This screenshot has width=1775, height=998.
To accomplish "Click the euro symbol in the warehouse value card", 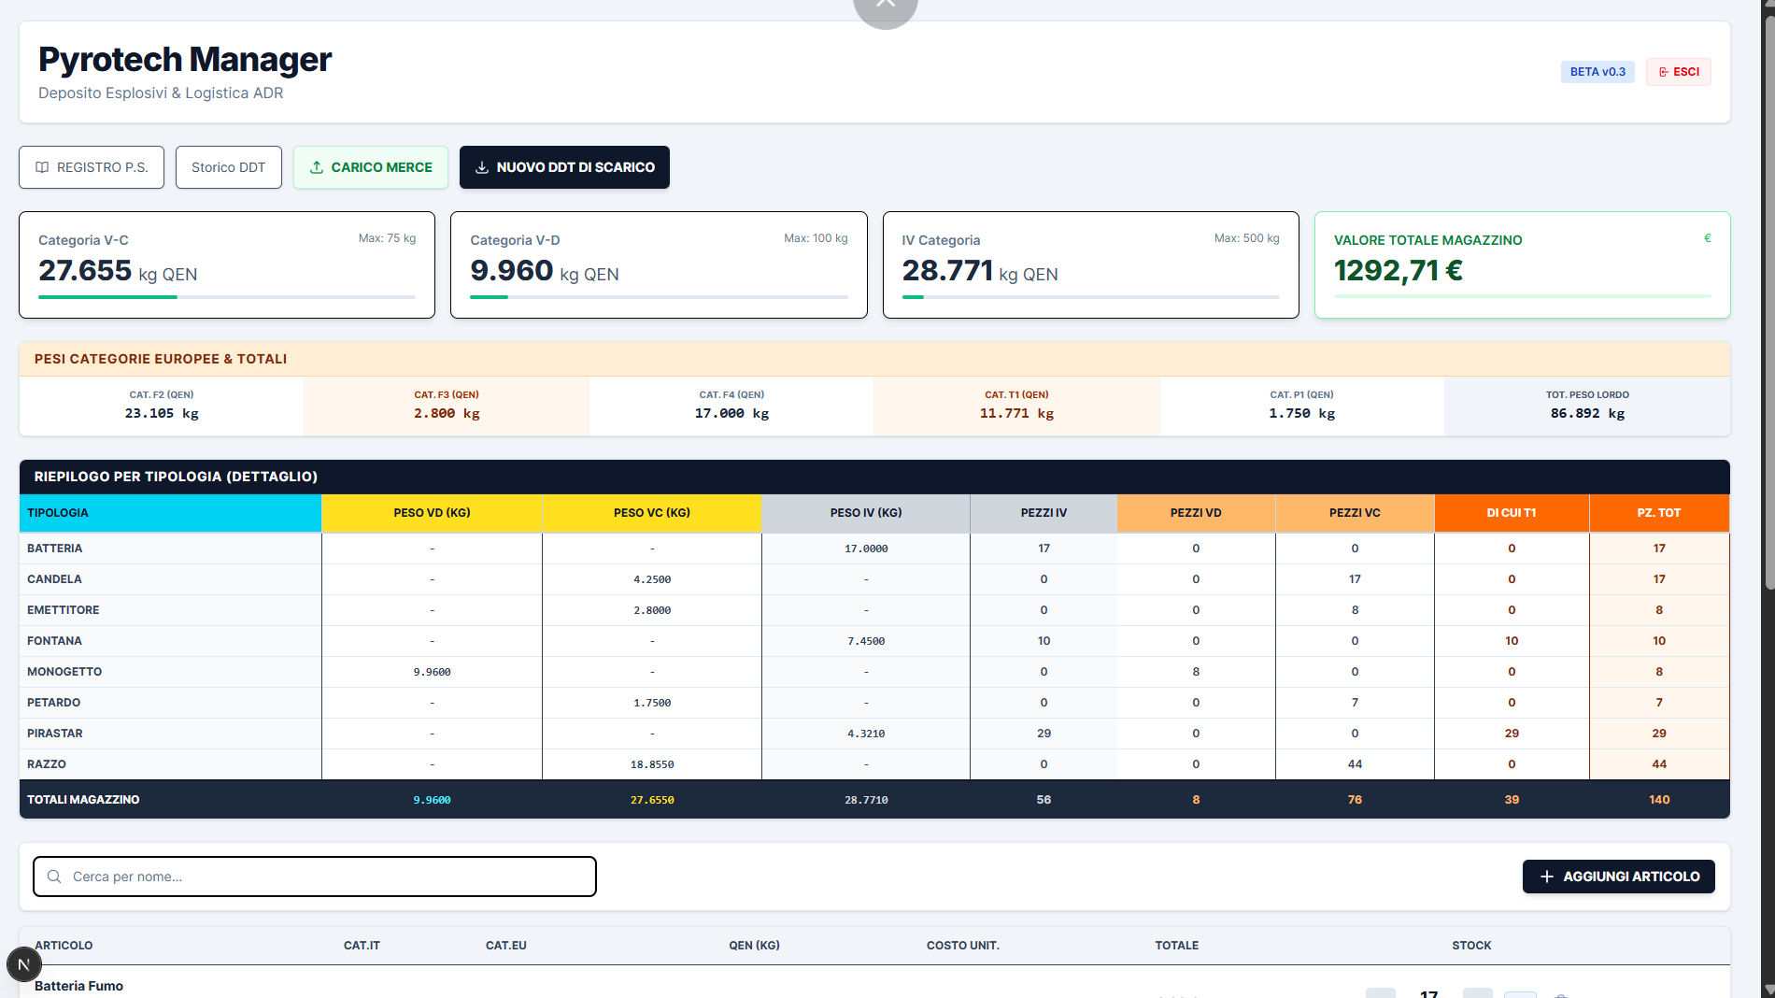I will click(x=1707, y=238).
